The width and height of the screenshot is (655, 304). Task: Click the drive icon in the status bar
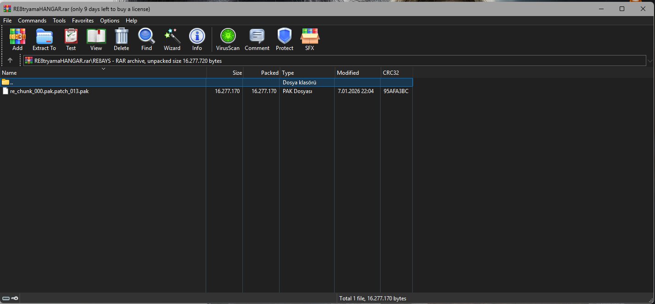pos(6,298)
